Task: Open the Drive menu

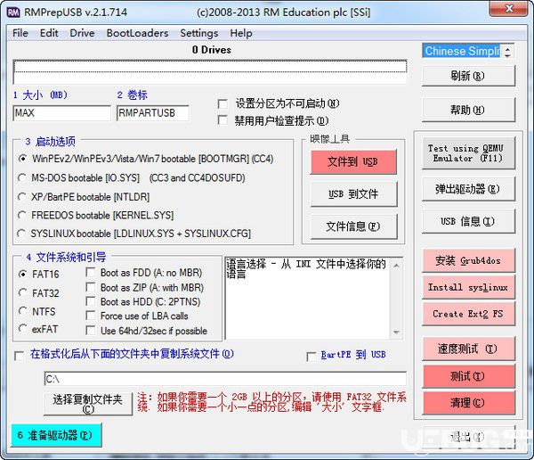Action: (82, 33)
